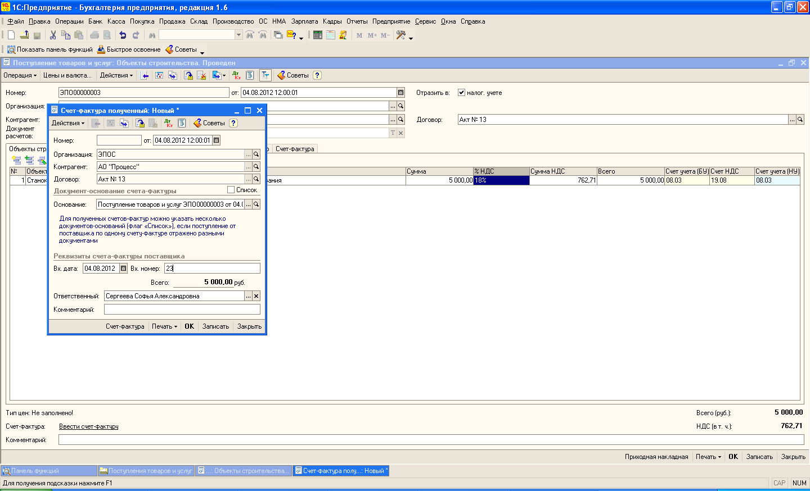Image resolution: width=810 pixels, height=491 pixels.
Task: Click the calendar picker next to invoice date
Action: coord(217,140)
